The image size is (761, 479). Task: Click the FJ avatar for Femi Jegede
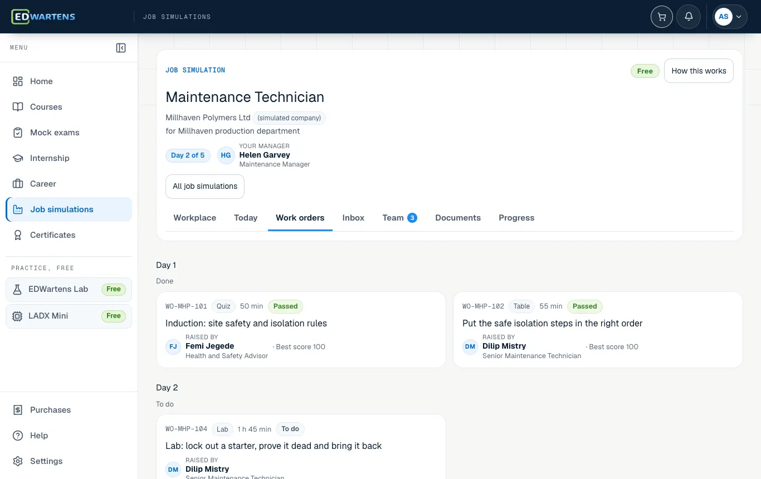[x=173, y=346]
